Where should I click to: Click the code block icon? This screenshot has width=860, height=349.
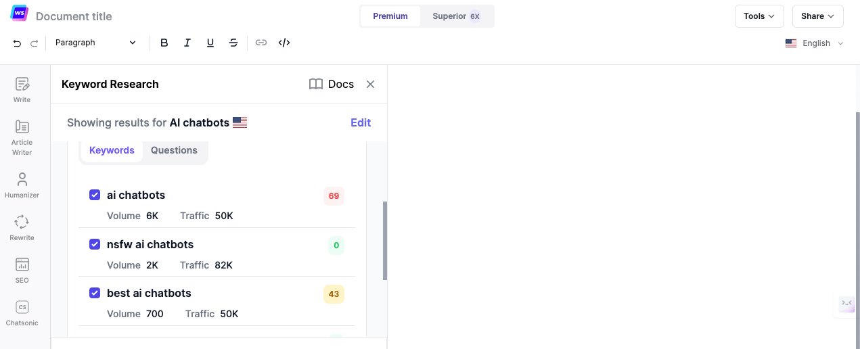pyautogui.click(x=284, y=43)
